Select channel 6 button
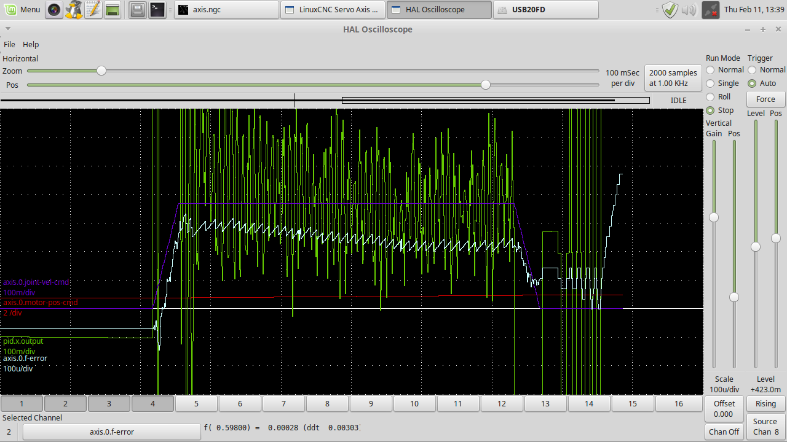Screen dimensions: 787x442 [240, 403]
